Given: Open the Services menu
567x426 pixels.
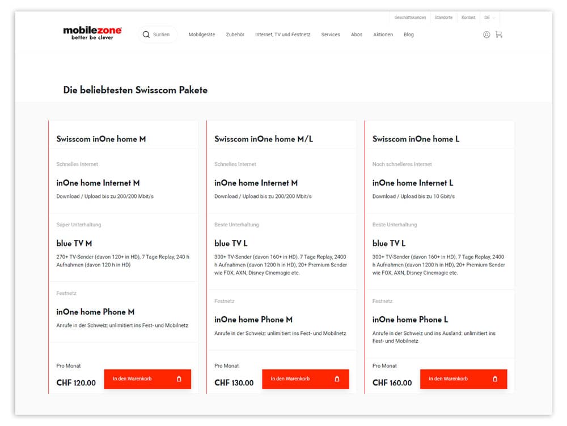Looking at the screenshot, I should coord(330,35).
